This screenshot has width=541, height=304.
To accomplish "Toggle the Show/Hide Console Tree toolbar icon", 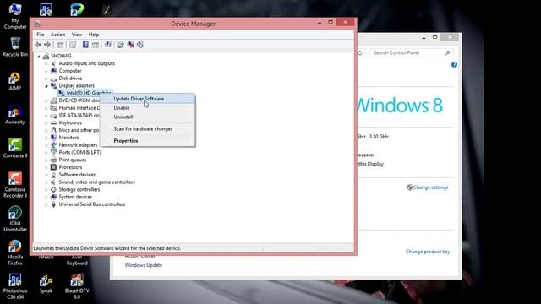I will (60, 45).
